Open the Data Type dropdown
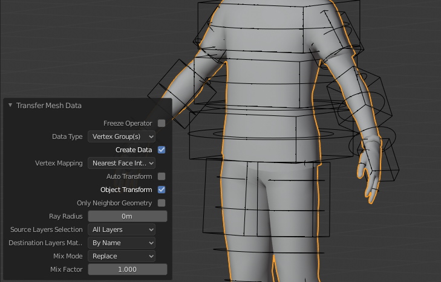The height and width of the screenshot is (282, 441). (x=122, y=136)
